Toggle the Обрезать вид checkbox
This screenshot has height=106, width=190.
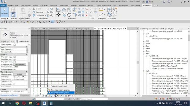click(x=15, y=57)
